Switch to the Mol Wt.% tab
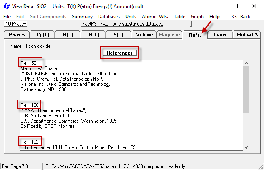The width and height of the screenshot is (264, 170). coord(247,35)
